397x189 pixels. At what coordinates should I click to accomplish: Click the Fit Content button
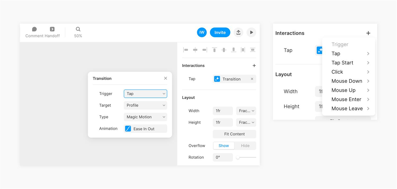(234, 134)
